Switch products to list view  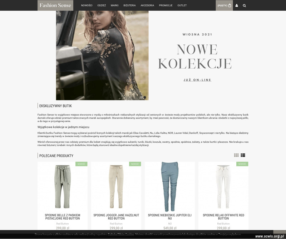coord(243,155)
